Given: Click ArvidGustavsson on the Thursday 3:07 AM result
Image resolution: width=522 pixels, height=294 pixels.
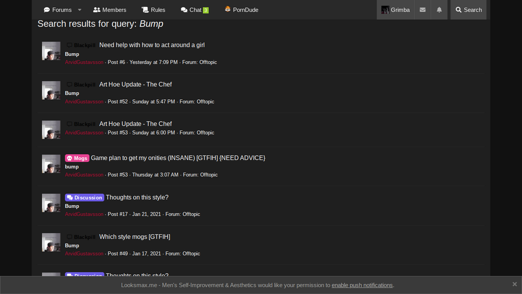Looking at the screenshot, I should pyautogui.click(x=84, y=175).
